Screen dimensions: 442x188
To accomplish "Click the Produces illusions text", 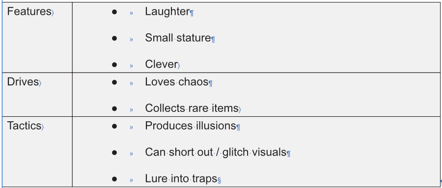I will pos(190,126).
